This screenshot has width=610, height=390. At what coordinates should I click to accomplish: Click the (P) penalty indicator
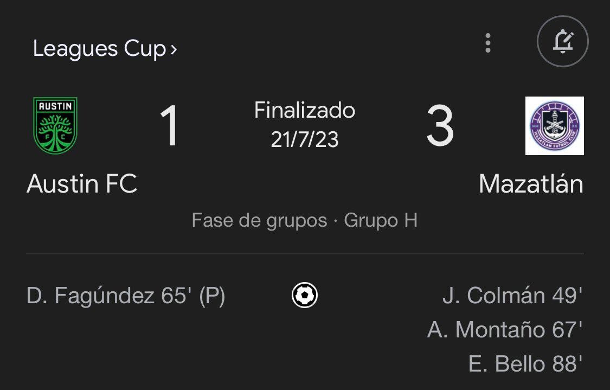212,296
